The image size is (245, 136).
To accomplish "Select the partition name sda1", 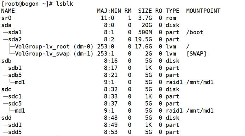I will point(15,32).
